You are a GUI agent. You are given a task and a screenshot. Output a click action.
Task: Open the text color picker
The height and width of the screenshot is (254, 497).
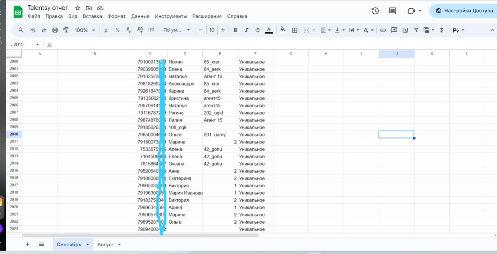coord(269,30)
